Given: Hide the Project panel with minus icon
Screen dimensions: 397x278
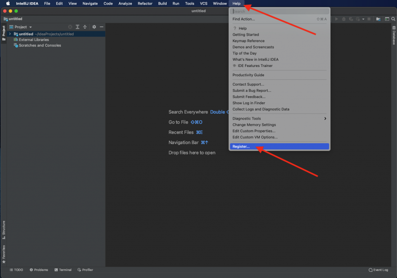Looking at the screenshot, I should 102,27.
